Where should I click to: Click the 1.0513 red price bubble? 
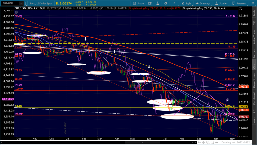coord(244,87)
